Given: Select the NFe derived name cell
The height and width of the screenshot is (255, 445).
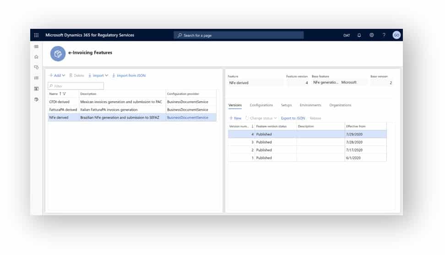Looking at the screenshot, I should click(x=63, y=118).
